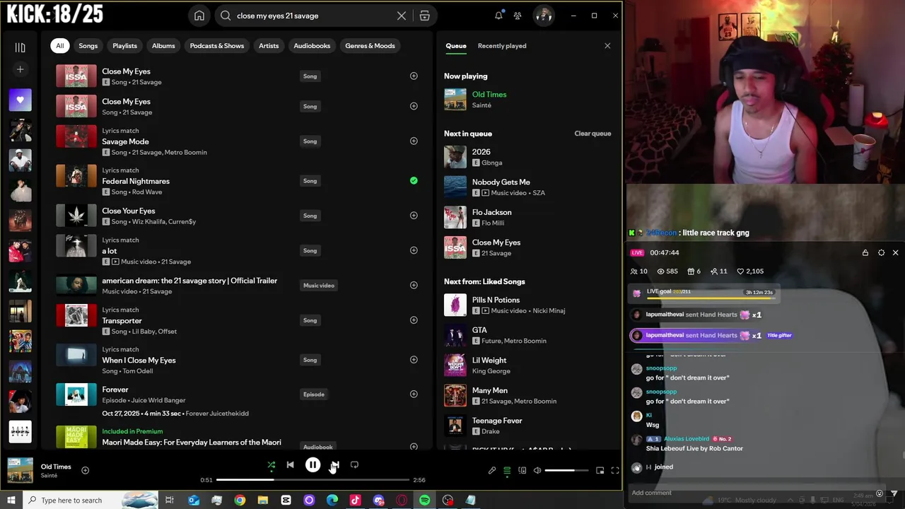Remove Federal Nightmares from Liked Songs checkmark
905x509 pixels.
click(x=414, y=180)
